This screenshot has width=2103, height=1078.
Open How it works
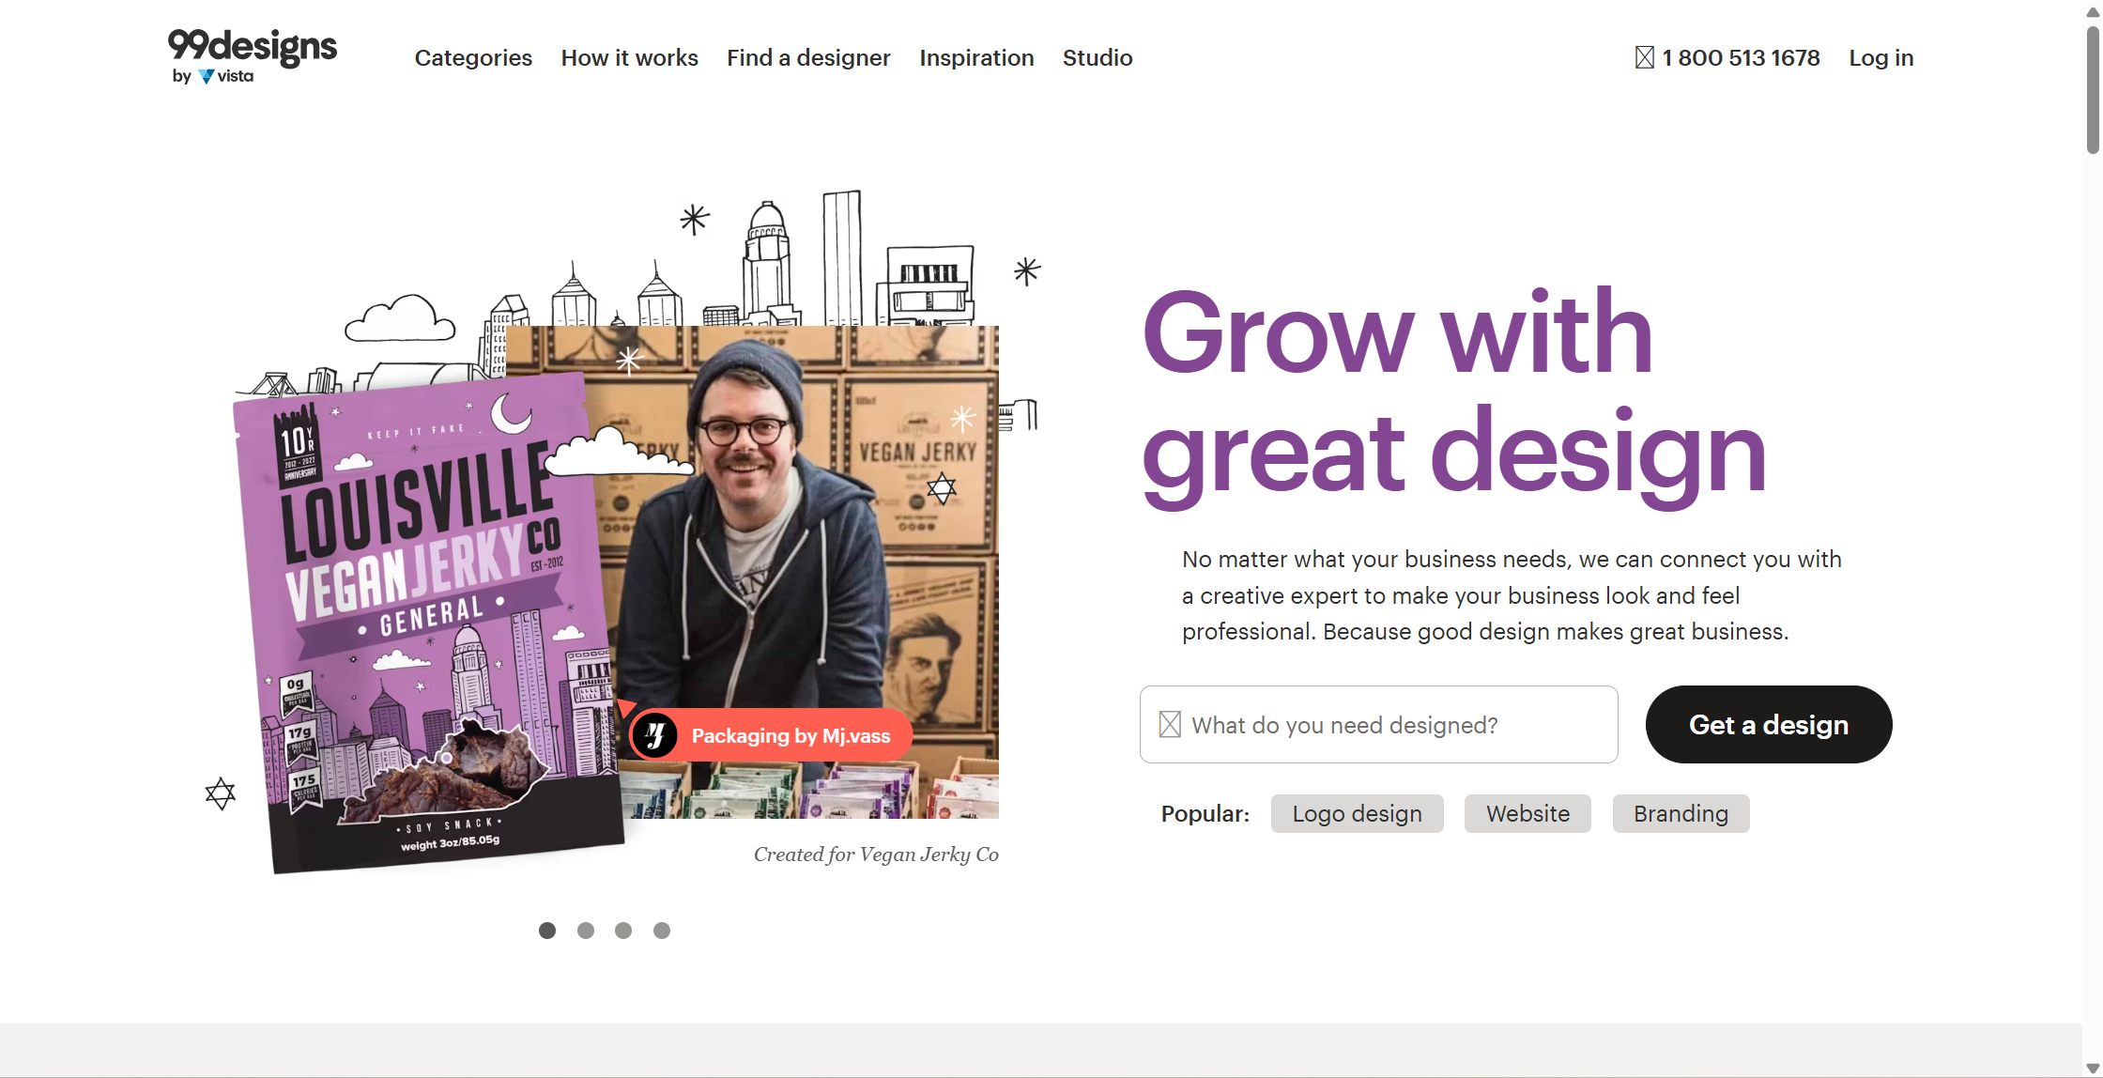point(629,58)
